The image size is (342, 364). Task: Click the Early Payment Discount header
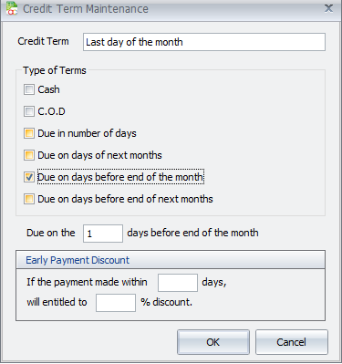(171, 260)
